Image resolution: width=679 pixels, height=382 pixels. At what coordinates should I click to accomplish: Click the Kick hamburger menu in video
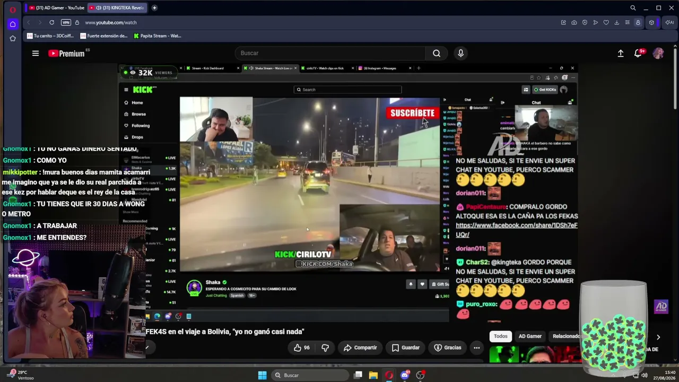pos(126,90)
